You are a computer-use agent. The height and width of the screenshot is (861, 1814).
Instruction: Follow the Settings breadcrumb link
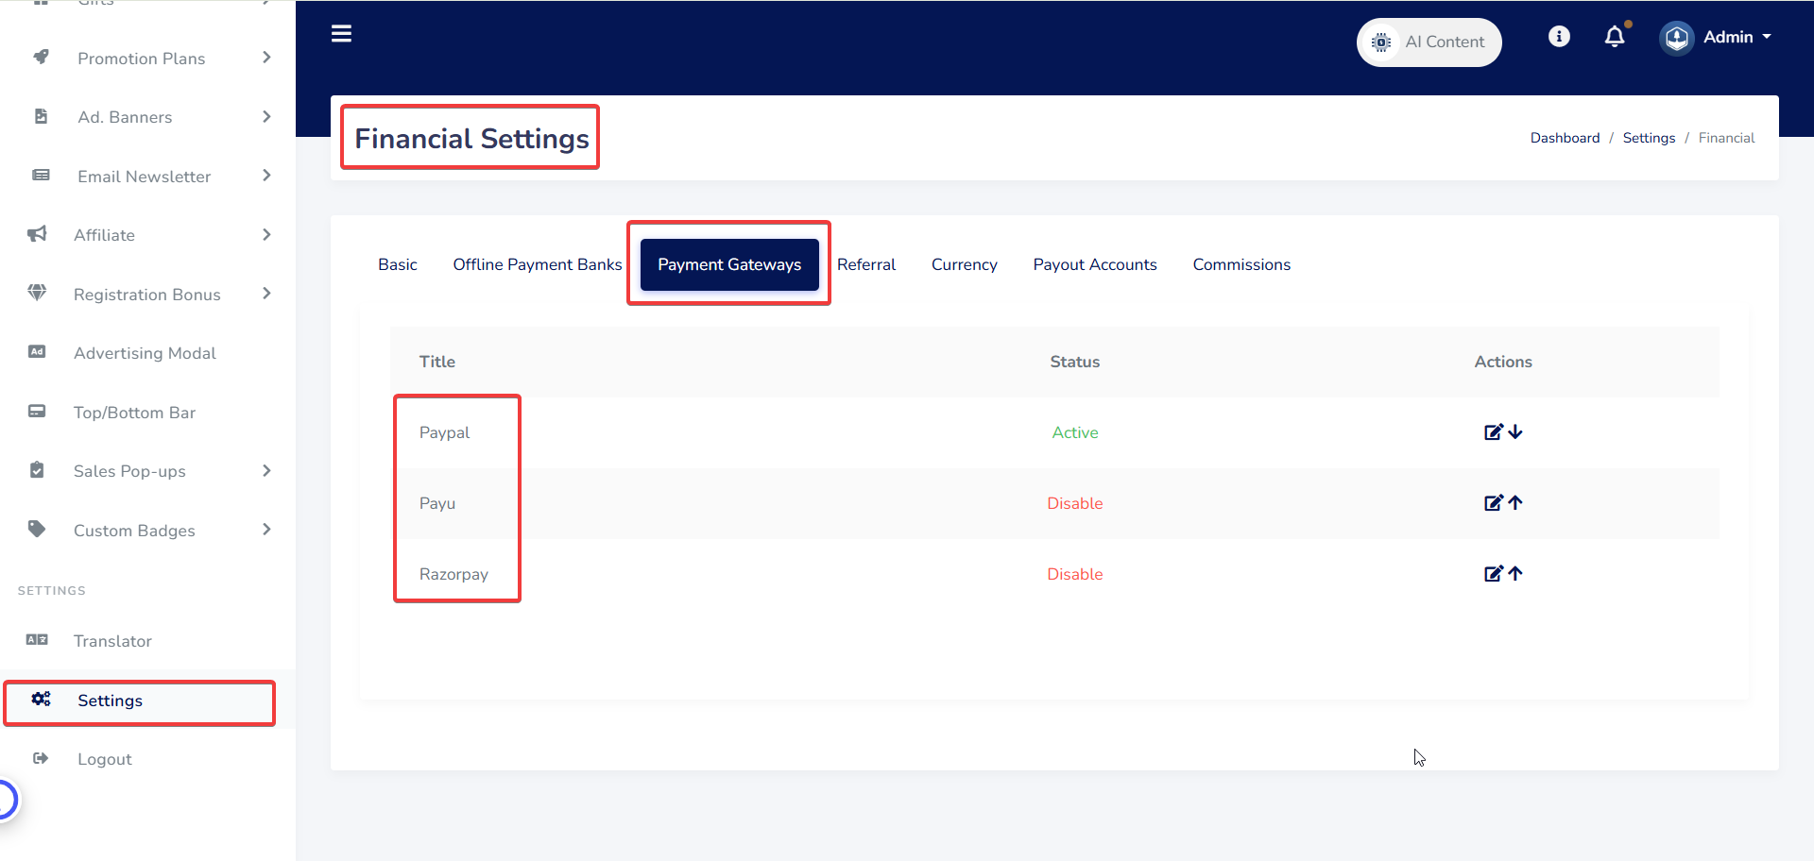coord(1649,138)
